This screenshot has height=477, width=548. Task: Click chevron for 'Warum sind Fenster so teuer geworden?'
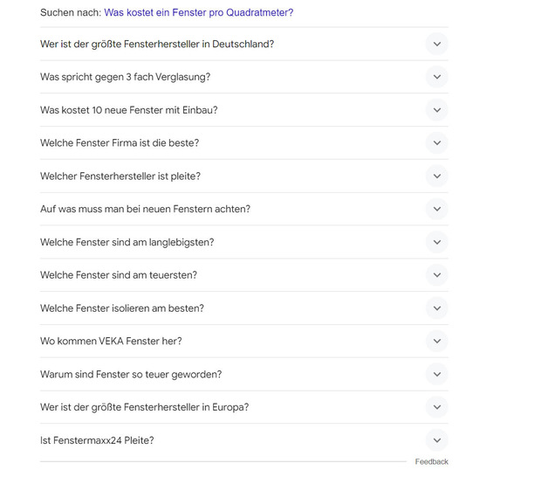point(437,375)
